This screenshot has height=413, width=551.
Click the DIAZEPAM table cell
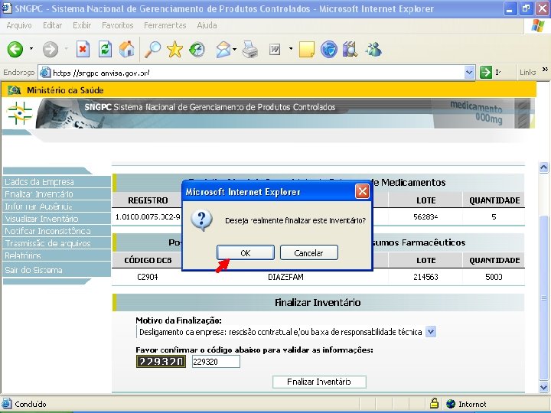click(285, 277)
